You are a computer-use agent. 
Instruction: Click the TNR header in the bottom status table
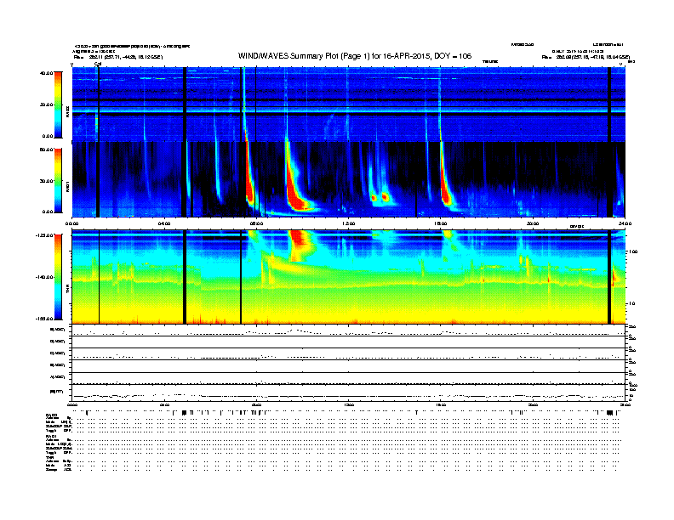pyautogui.click(x=49, y=457)
